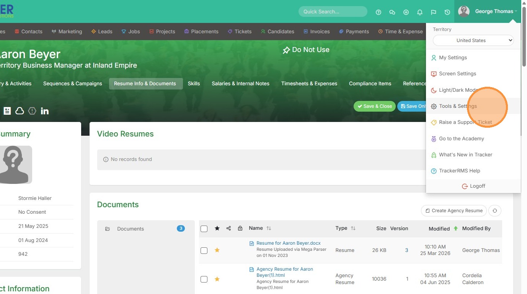Open Payments in the main navigation
The image size is (527, 294).
tap(354, 32)
